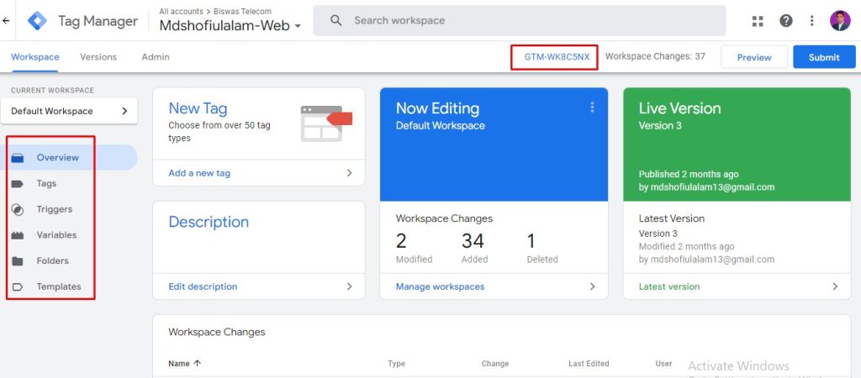Open the Google apps grid icon
Image resolution: width=861 pixels, height=378 pixels.
pyautogui.click(x=758, y=21)
